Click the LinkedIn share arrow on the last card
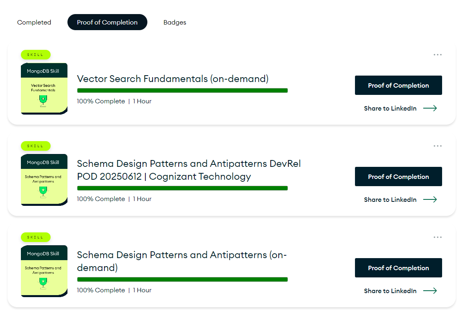 point(430,291)
